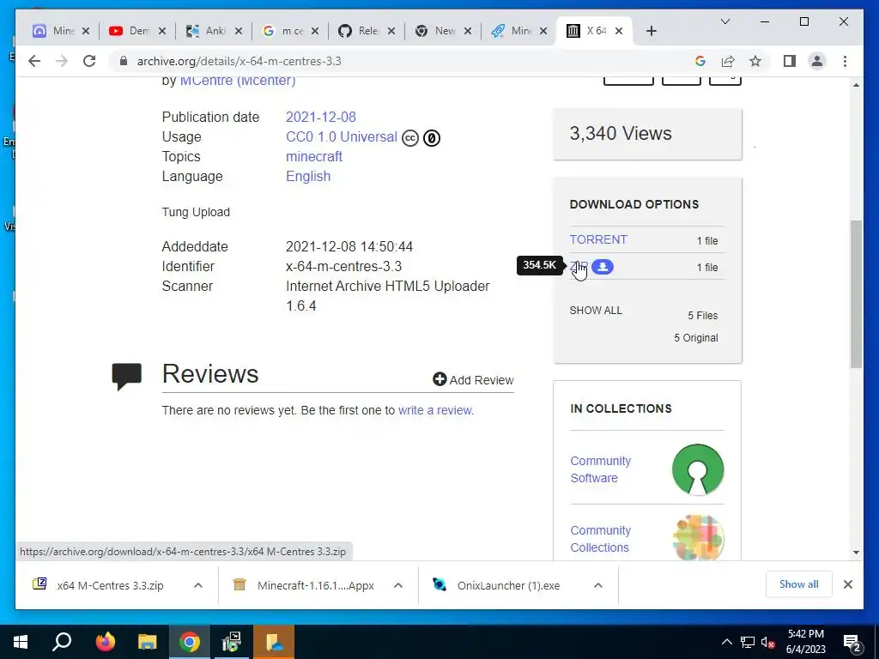Viewport: 879px width, 659px height.
Task: Click the Community Collections thumbnail
Action: pyautogui.click(x=699, y=538)
